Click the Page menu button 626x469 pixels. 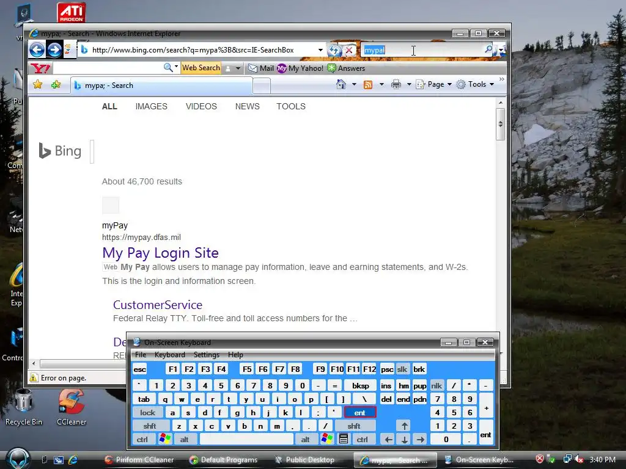(433, 84)
